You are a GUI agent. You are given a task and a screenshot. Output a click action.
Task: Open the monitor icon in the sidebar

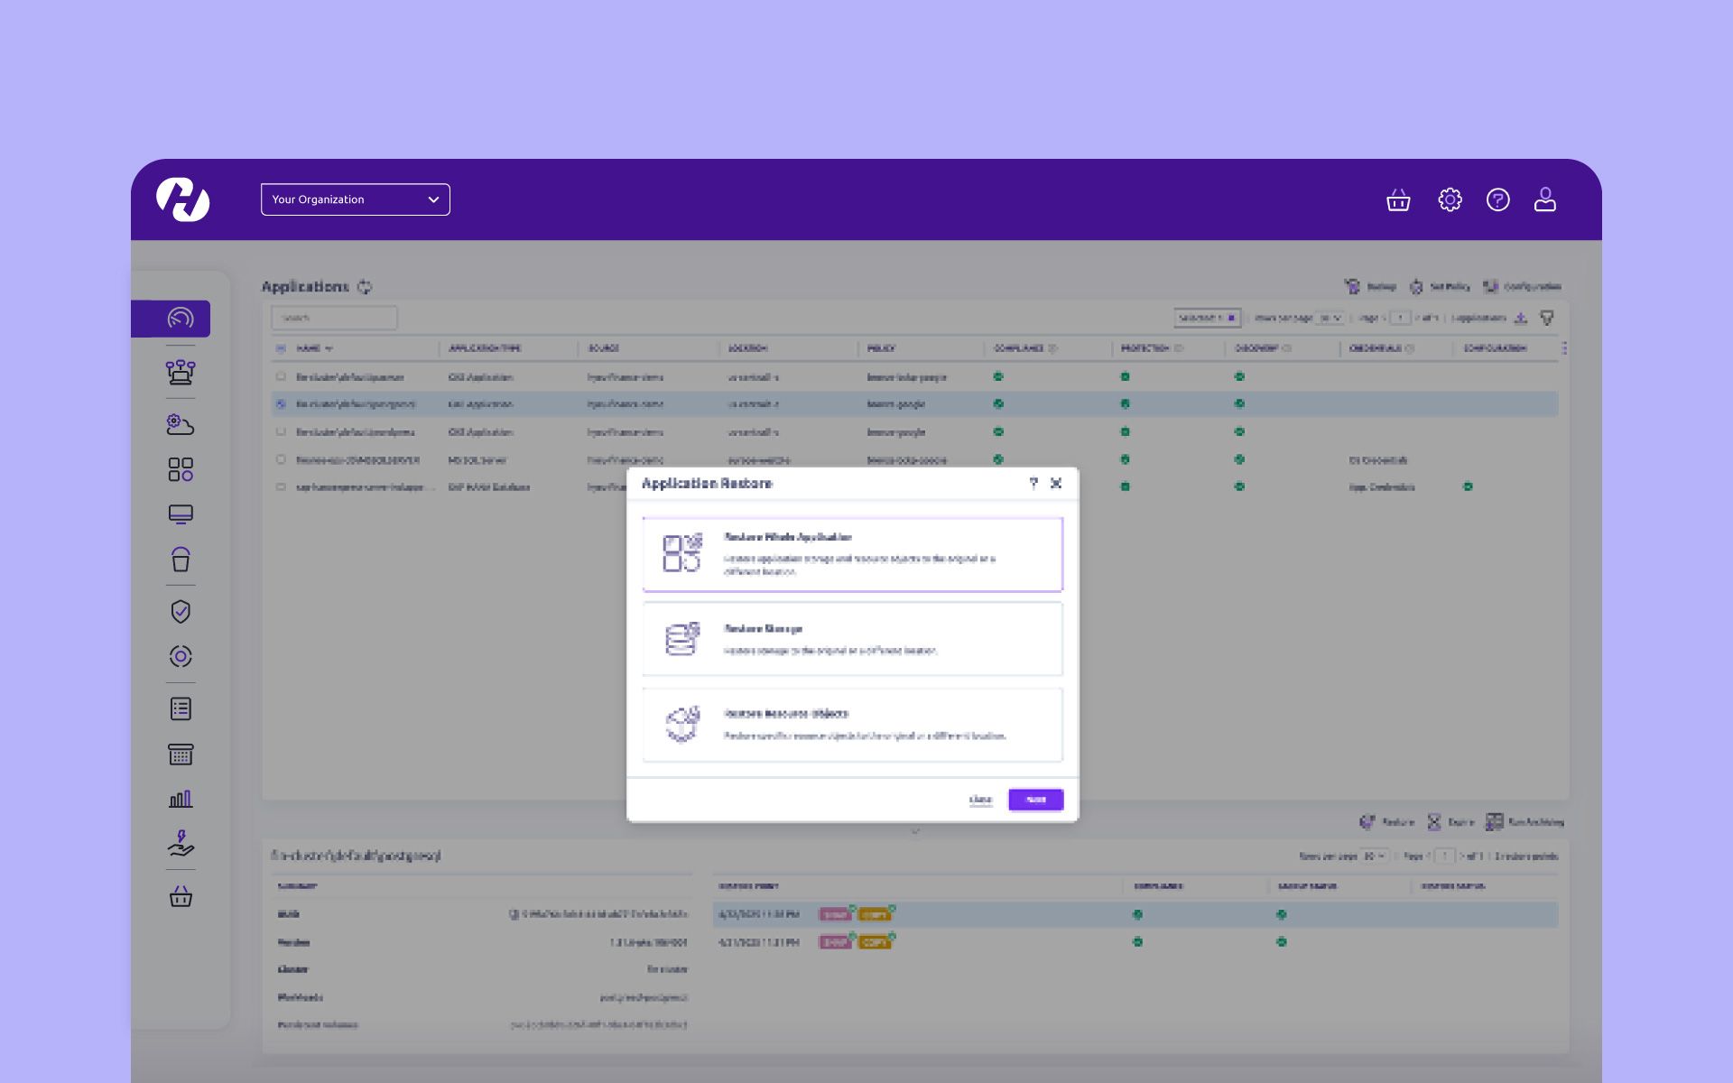(x=181, y=514)
